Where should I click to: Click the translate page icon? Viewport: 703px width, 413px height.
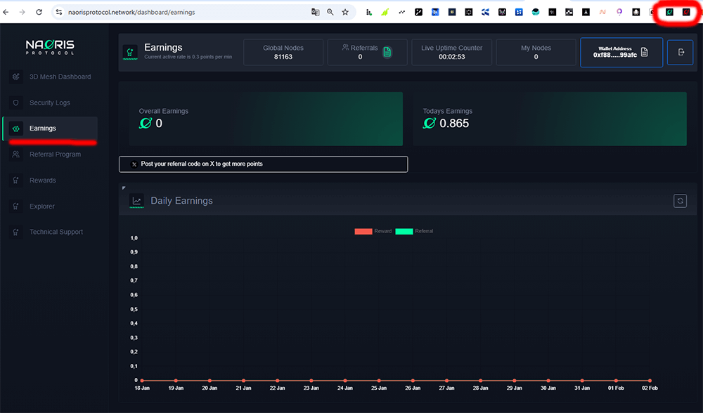[315, 12]
